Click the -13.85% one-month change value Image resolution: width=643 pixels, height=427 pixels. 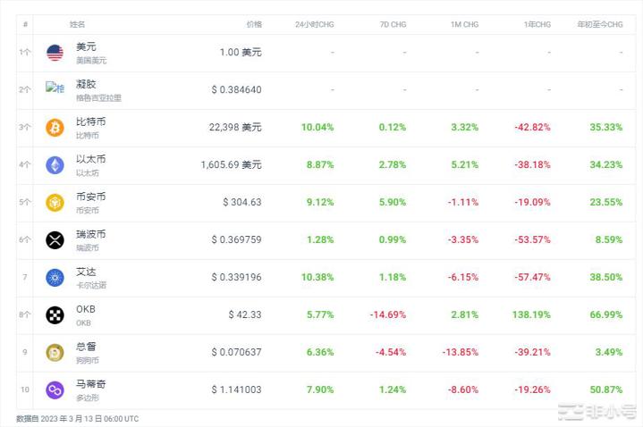click(x=460, y=353)
